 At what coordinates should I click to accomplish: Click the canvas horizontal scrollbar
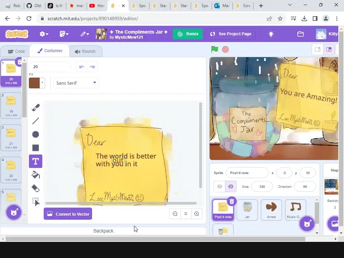click(121, 203)
